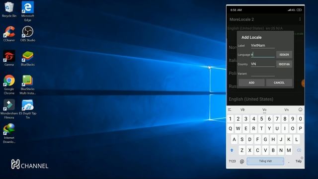Screen dimensions: 318x179
Task: Tap the number 1 key
Action: tap(230, 119)
